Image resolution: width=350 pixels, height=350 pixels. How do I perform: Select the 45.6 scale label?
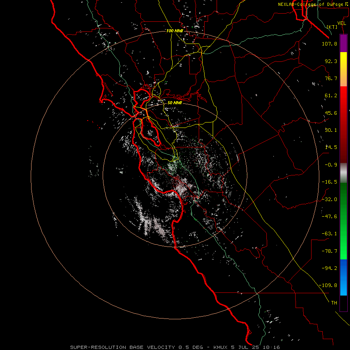click(331, 113)
